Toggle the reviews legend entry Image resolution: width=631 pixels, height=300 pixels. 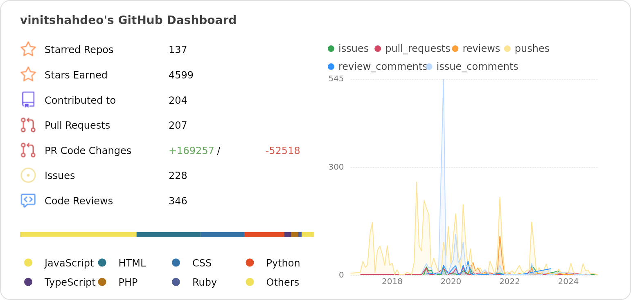tap(476, 49)
